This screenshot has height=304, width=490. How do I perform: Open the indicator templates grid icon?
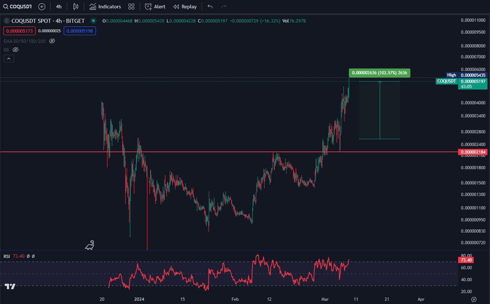click(131, 7)
